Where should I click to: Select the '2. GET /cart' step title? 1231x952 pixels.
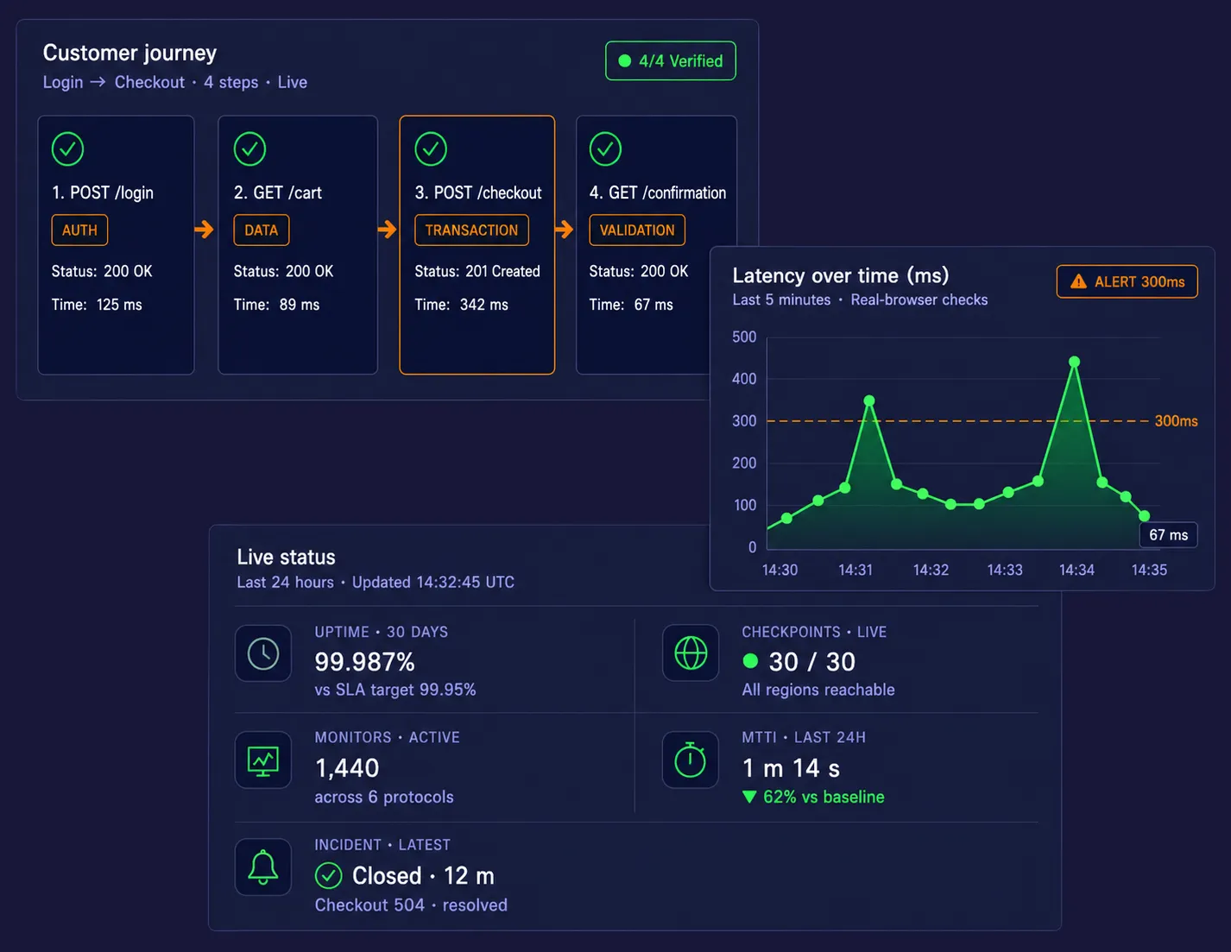278,192
